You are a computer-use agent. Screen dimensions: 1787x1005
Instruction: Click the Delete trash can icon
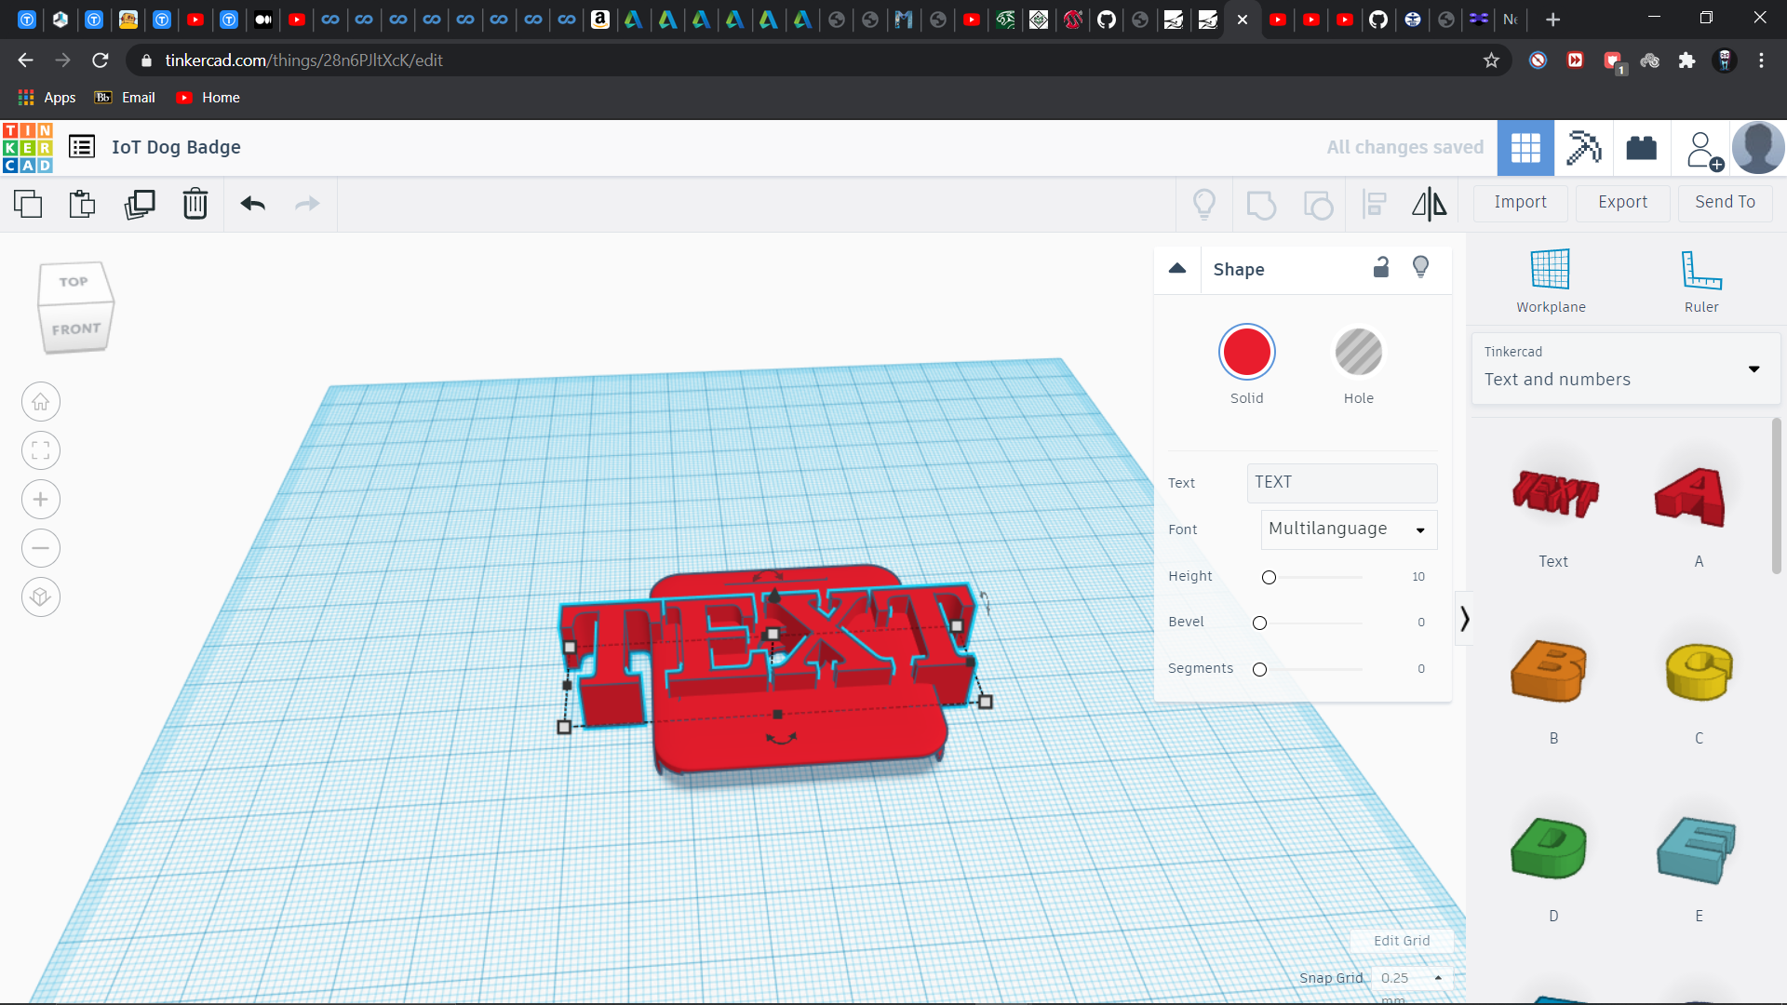pyautogui.click(x=195, y=204)
